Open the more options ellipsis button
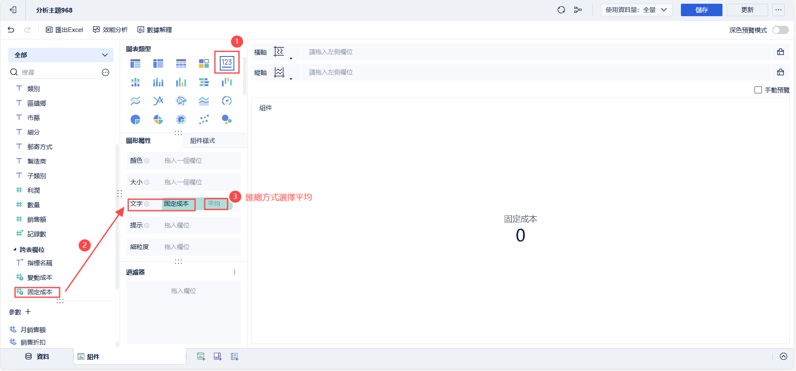 tap(779, 10)
